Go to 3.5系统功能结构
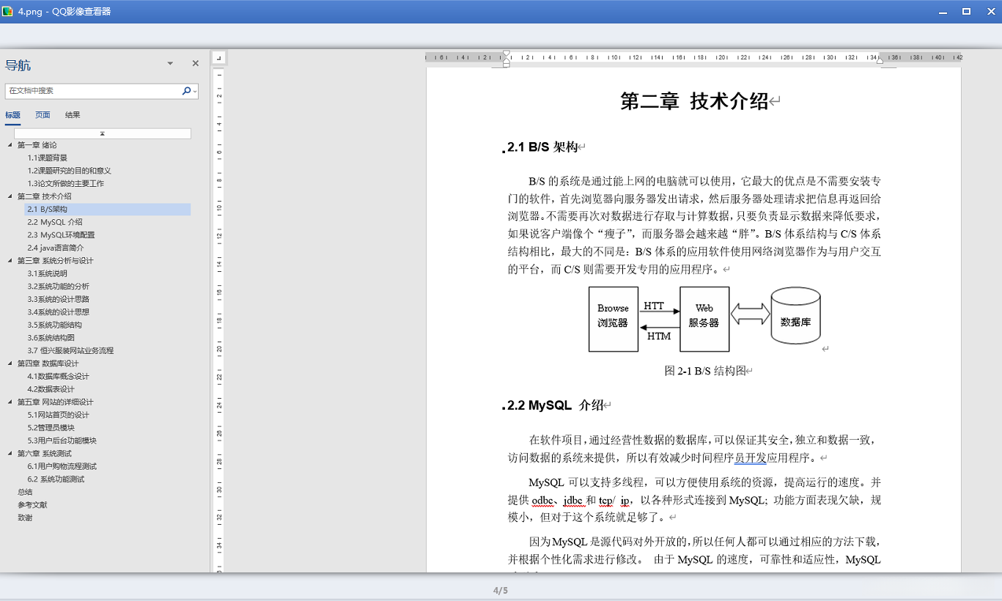 point(55,325)
